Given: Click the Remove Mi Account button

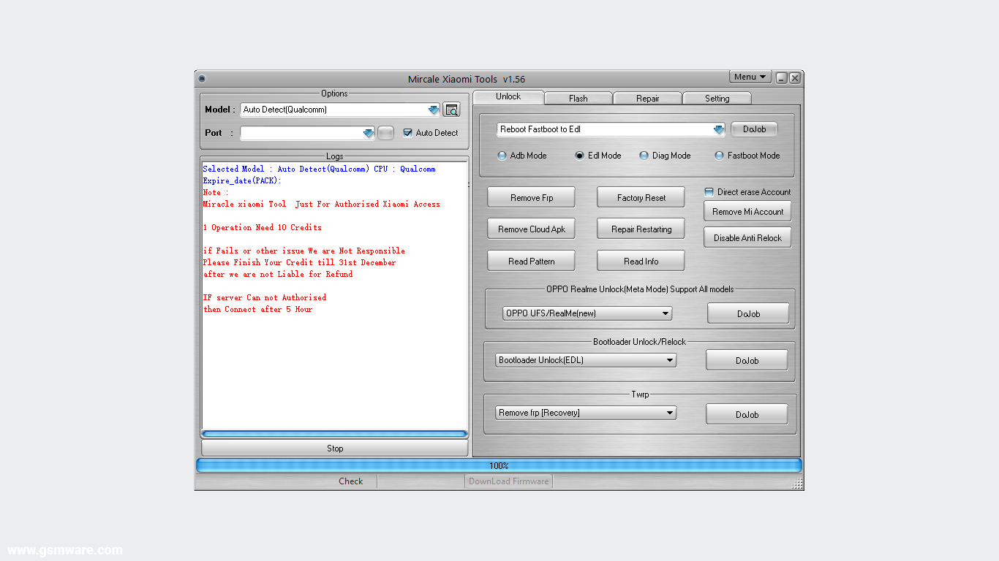Looking at the screenshot, I should tap(747, 212).
